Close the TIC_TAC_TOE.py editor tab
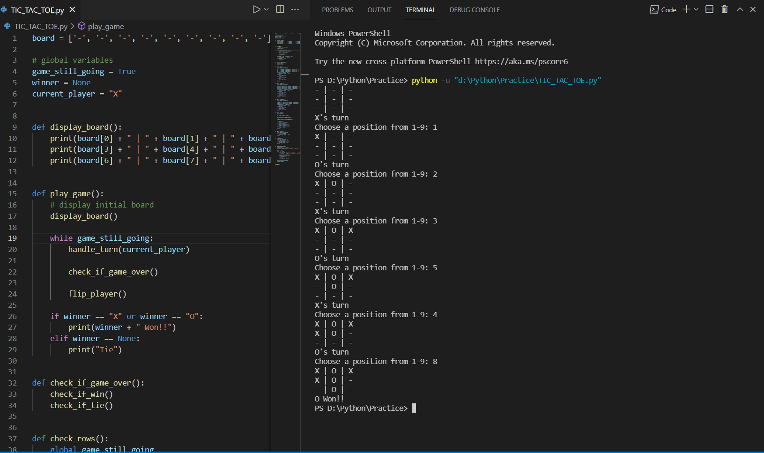Screen dimensions: 764x453 pyautogui.click(x=72, y=9)
